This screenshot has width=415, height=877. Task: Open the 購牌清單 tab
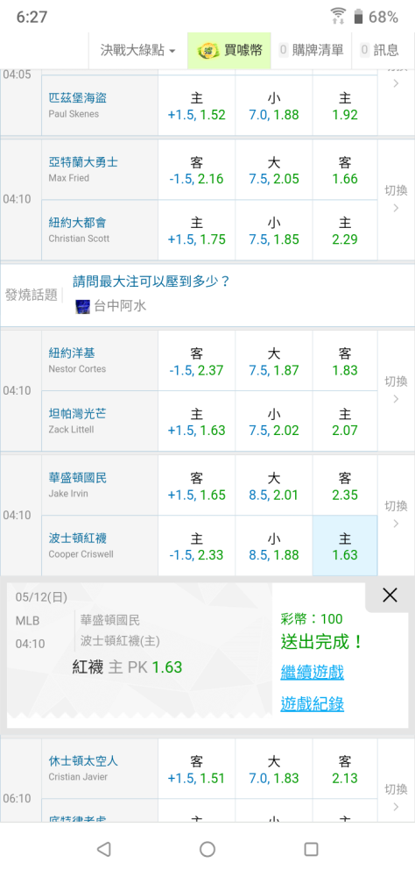(311, 50)
